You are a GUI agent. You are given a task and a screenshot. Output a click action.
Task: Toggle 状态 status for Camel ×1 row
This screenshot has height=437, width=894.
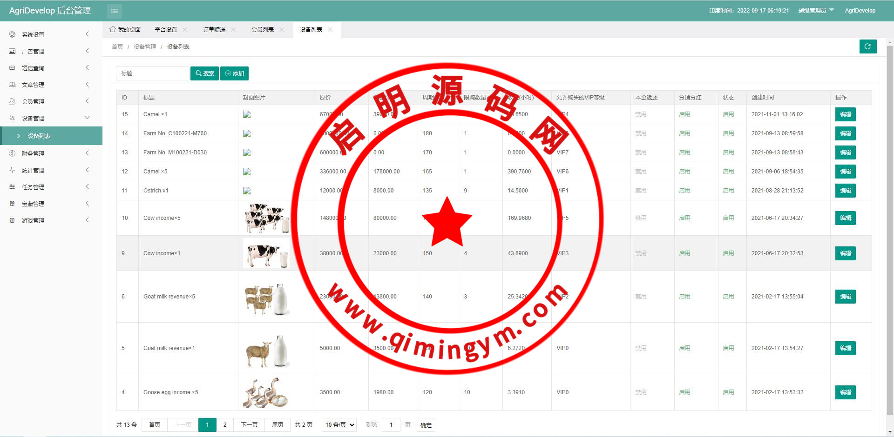(728, 114)
